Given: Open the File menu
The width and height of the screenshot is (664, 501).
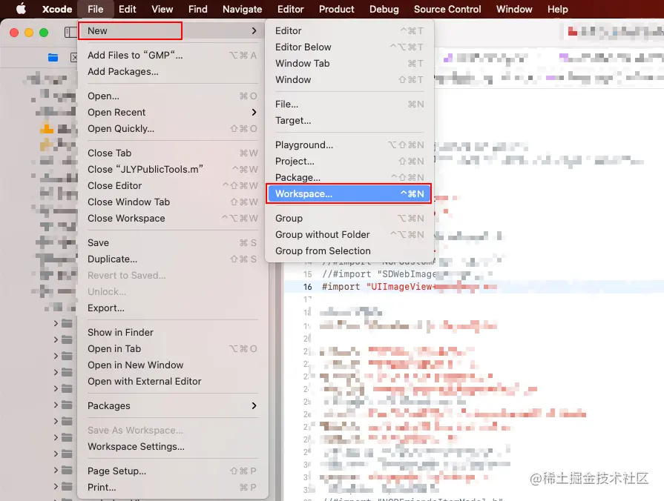Looking at the screenshot, I should pyautogui.click(x=95, y=9).
